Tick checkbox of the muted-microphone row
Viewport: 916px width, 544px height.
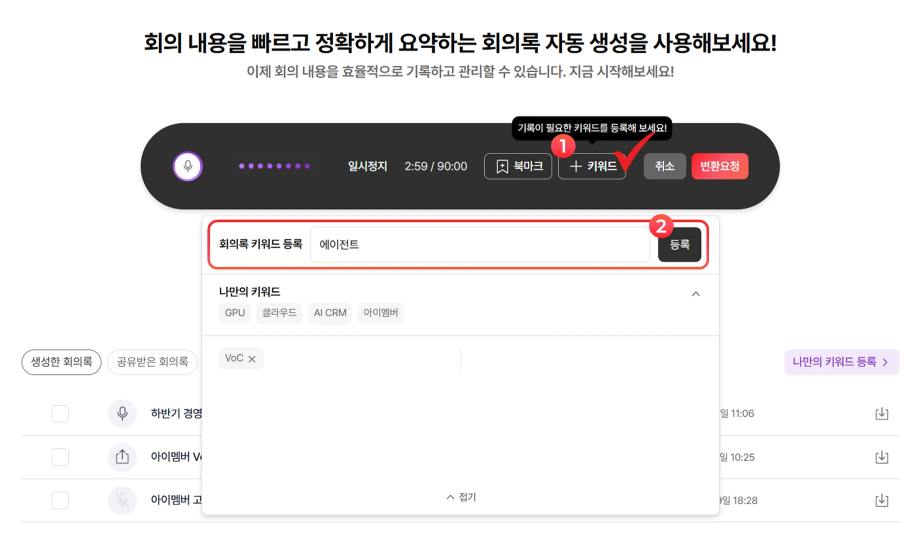[x=60, y=500]
